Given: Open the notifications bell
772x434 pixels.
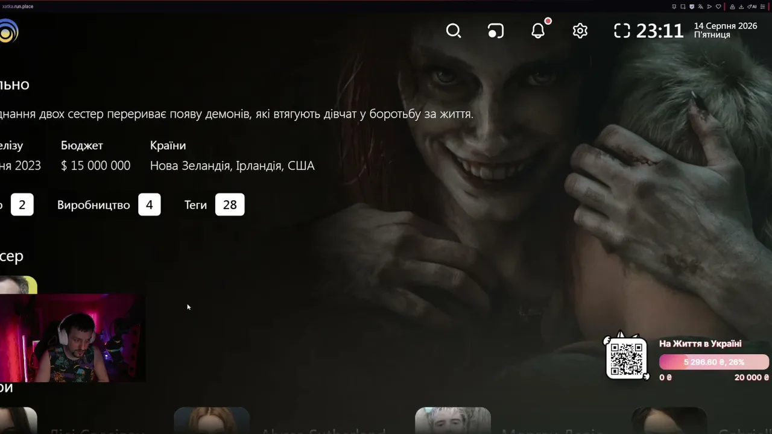Looking at the screenshot, I should click(x=538, y=31).
